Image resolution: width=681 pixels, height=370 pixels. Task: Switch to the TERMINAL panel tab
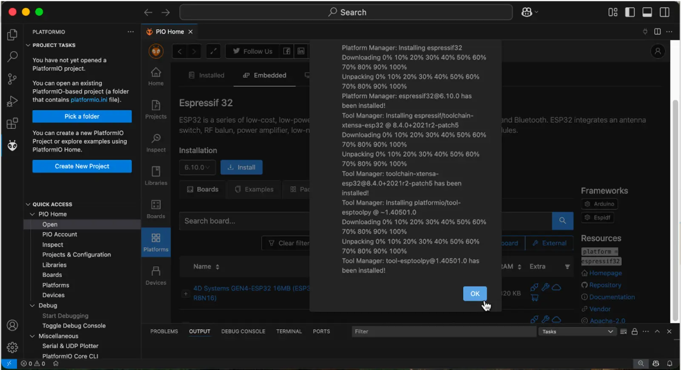pyautogui.click(x=289, y=331)
